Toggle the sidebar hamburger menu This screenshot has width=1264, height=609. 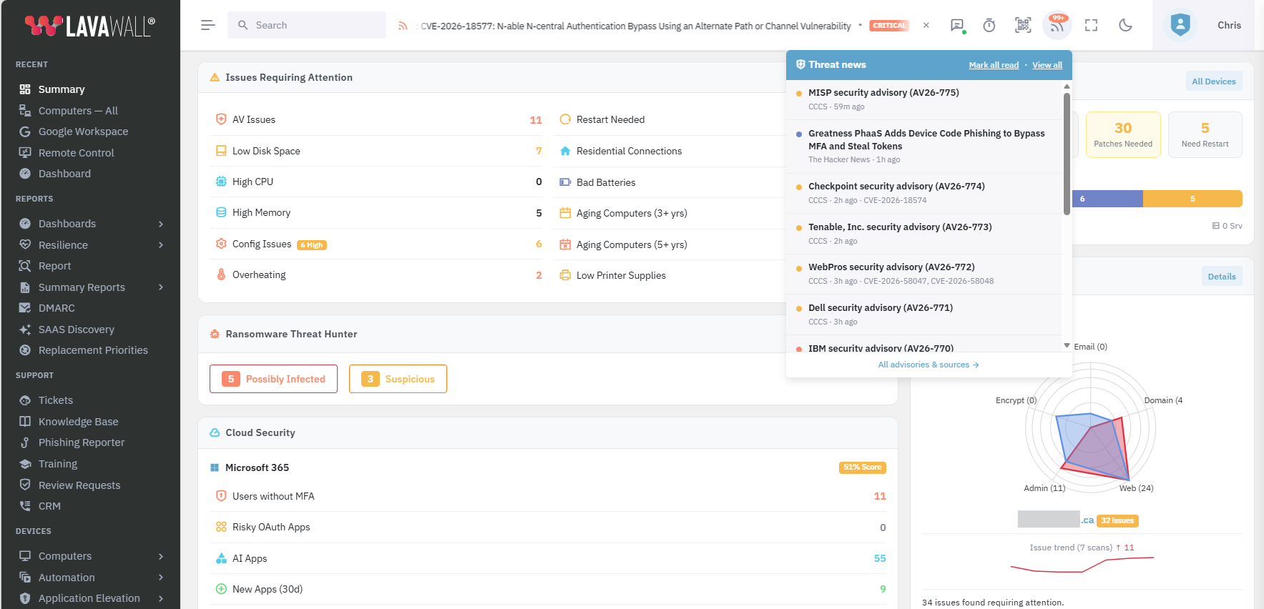[x=208, y=25]
